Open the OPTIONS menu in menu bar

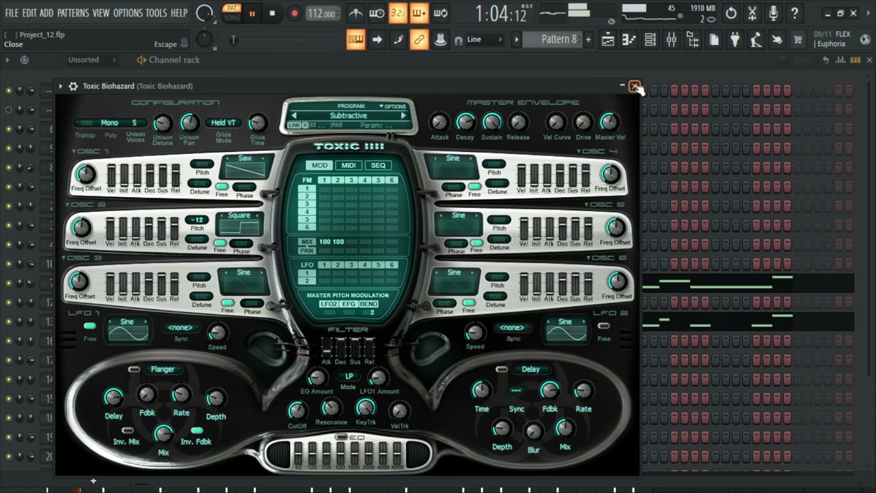tap(128, 13)
